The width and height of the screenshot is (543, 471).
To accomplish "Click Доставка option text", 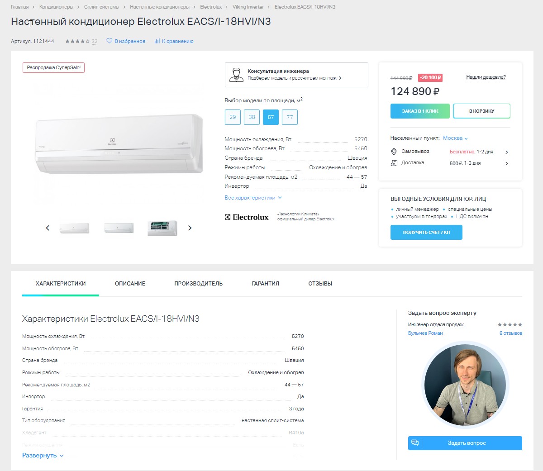I will (x=413, y=163).
